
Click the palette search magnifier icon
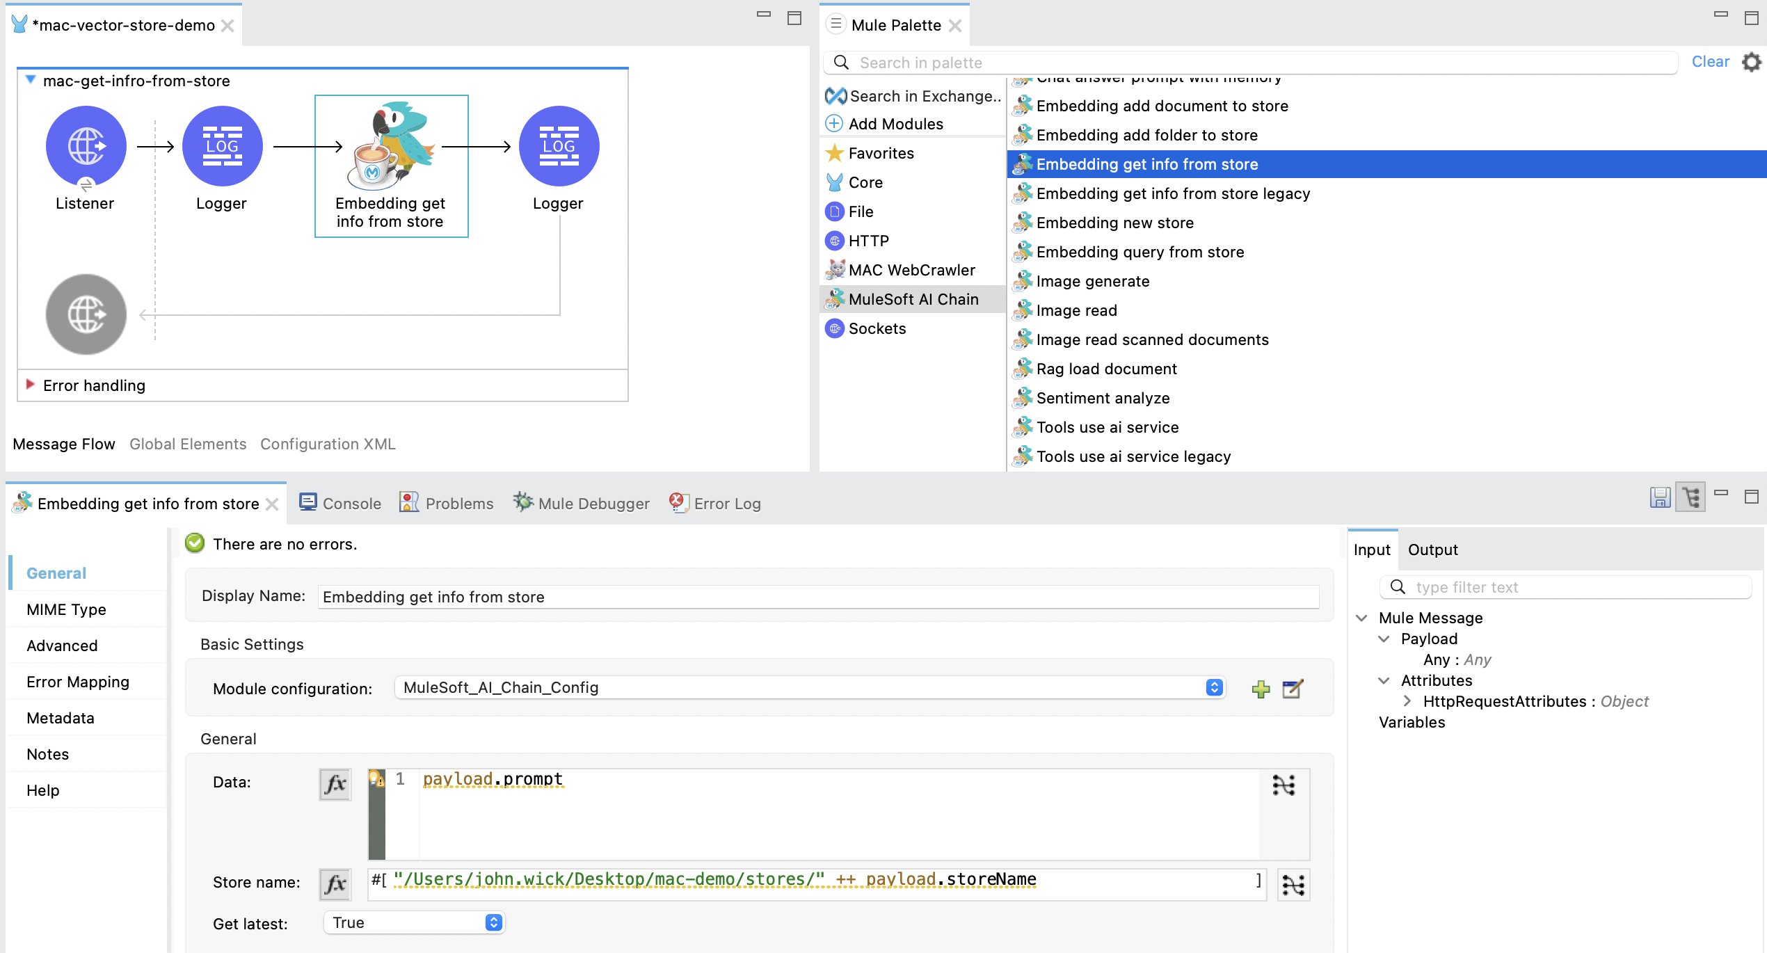pyautogui.click(x=841, y=63)
